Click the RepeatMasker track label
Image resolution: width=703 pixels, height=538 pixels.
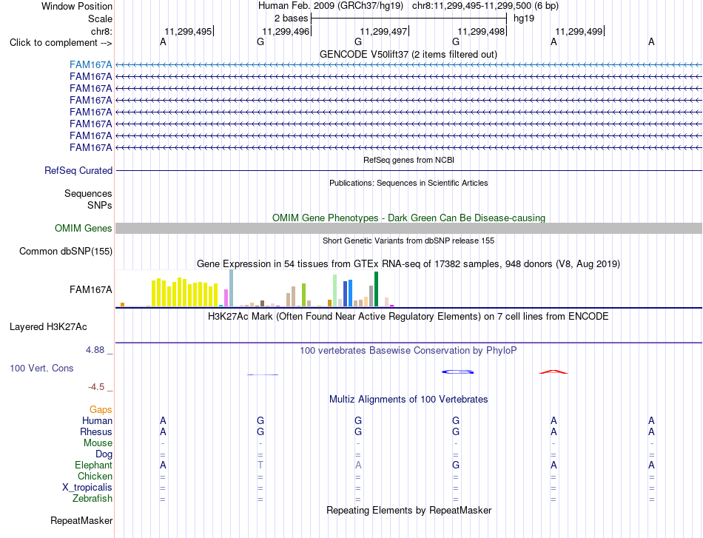point(81,520)
